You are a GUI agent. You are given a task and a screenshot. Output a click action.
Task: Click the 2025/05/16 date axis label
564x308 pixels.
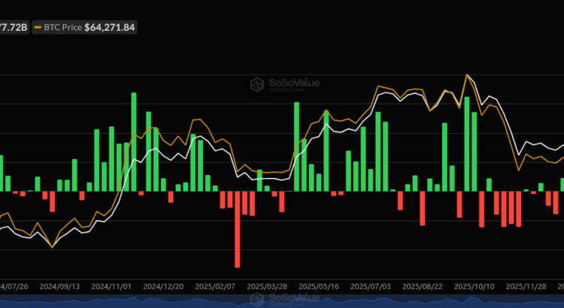[319, 287]
